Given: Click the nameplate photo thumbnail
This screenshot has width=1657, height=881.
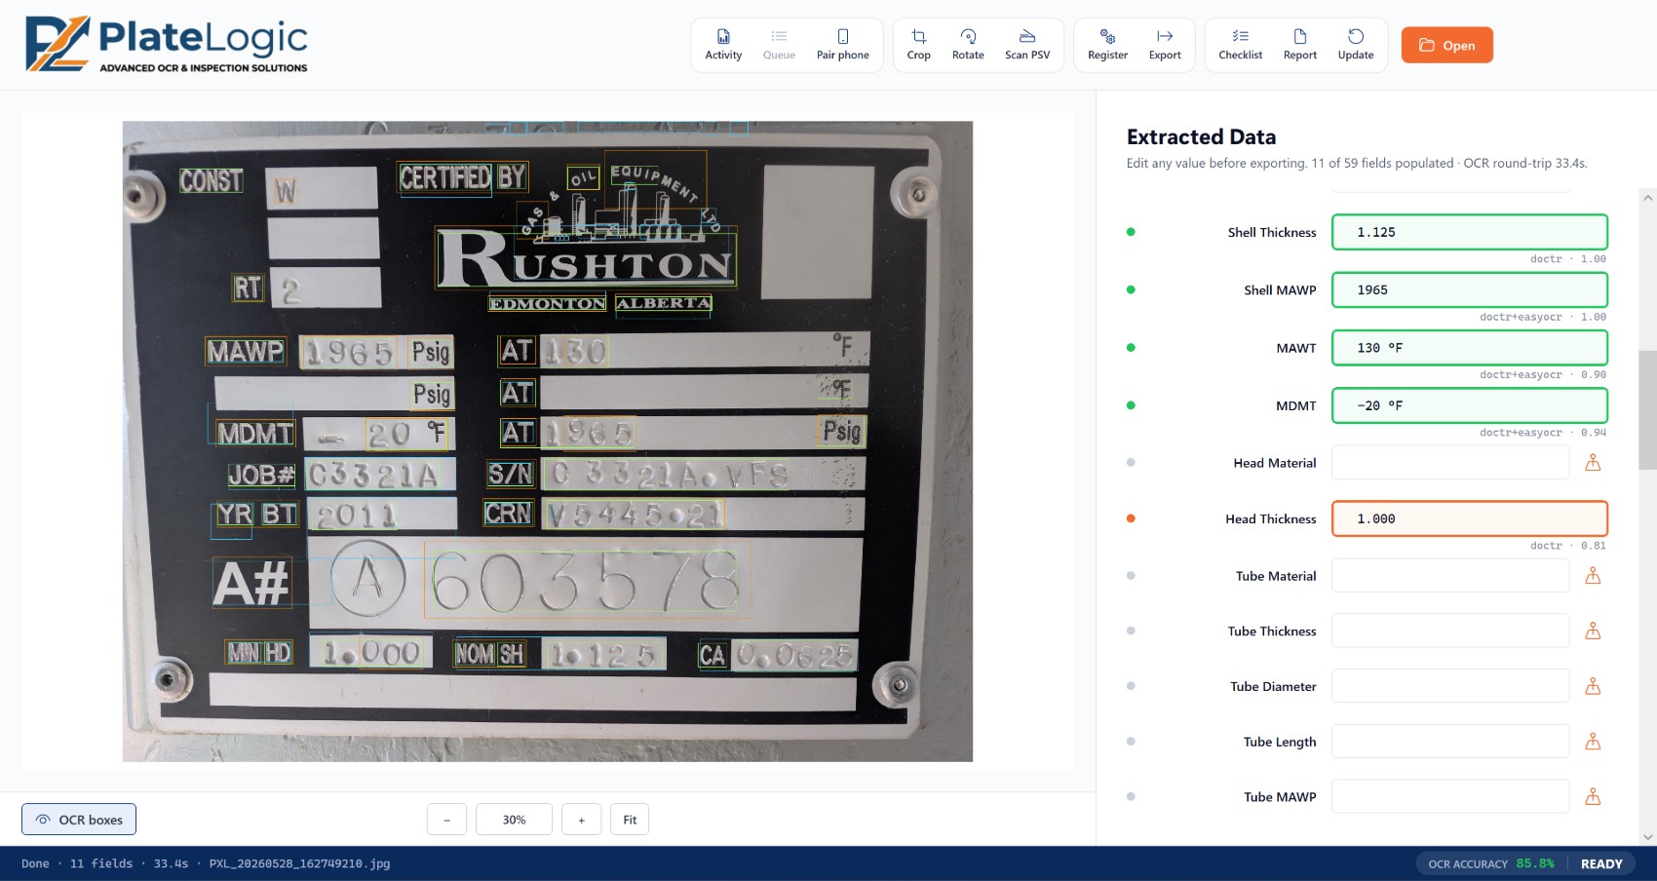Looking at the screenshot, I should 547,441.
